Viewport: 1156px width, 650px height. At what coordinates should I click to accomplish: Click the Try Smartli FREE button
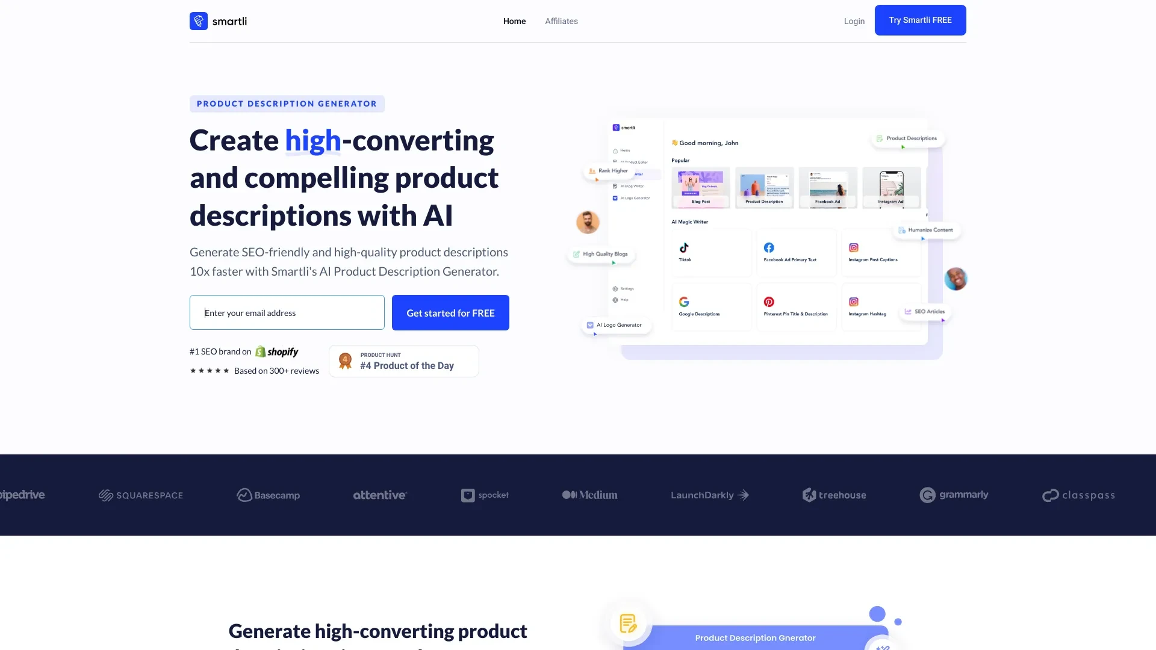click(920, 20)
